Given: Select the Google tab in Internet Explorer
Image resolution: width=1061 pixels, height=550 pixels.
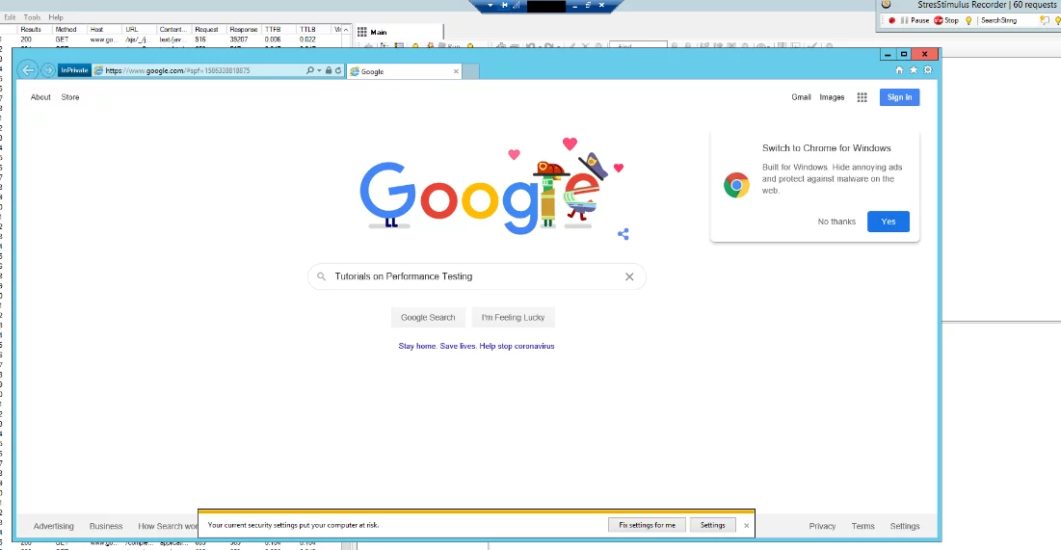Looking at the screenshot, I should pyautogui.click(x=405, y=71).
